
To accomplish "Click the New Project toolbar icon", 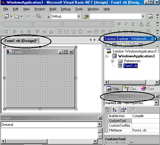I will click(x=6, y=16).
